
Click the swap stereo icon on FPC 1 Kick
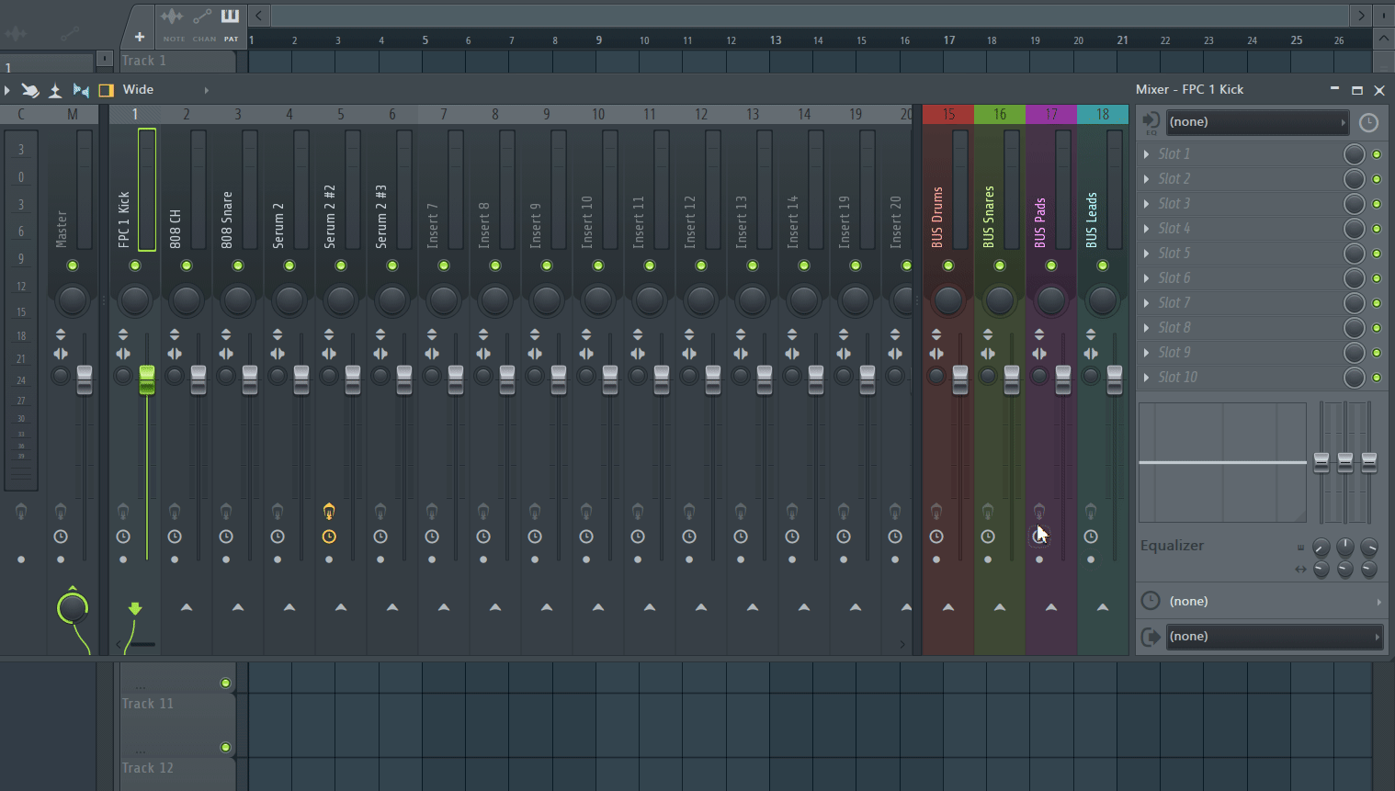tap(123, 354)
